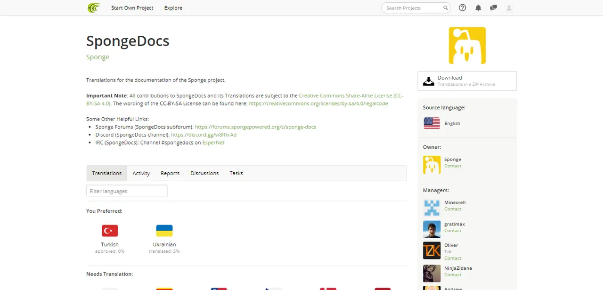Switch to the Reports tab

click(x=170, y=173)
